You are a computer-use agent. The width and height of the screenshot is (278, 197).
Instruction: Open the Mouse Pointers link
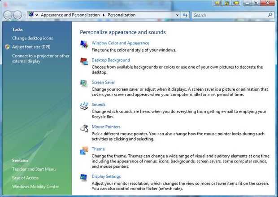[106, 127]
